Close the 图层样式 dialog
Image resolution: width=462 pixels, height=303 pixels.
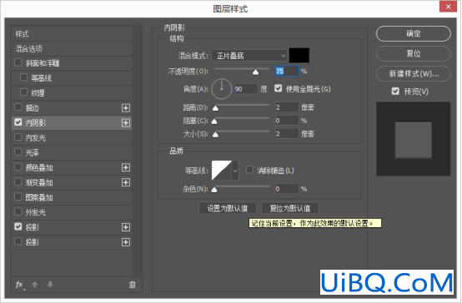[x=448, y=7]
